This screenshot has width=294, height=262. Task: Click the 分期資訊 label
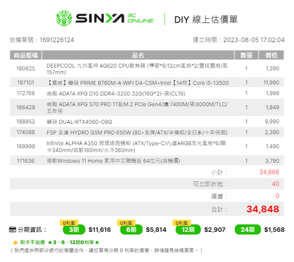click(x=32, y=230)
